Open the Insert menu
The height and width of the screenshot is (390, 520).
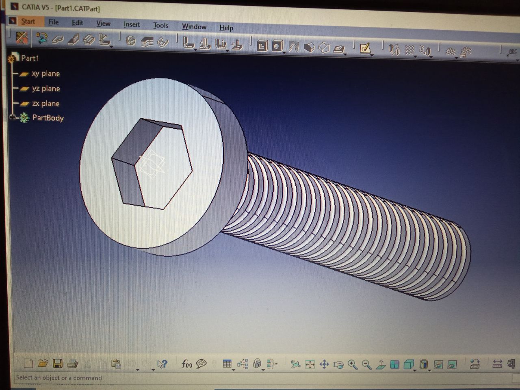tap(132, 24)
